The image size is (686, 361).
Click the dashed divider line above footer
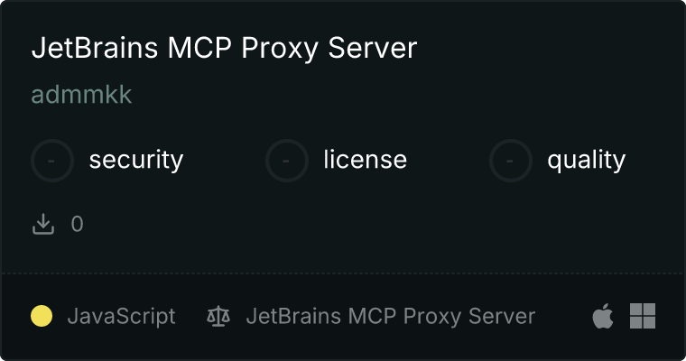(343, 273)
